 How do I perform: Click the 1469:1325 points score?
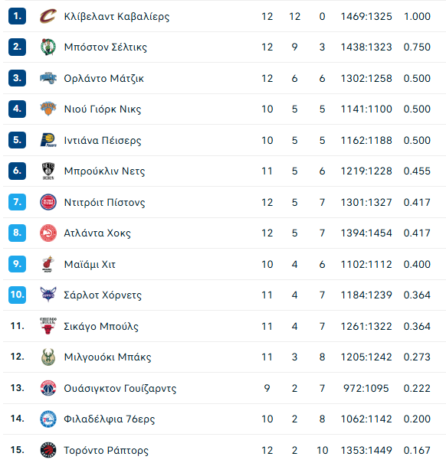(x=366, y=17)
